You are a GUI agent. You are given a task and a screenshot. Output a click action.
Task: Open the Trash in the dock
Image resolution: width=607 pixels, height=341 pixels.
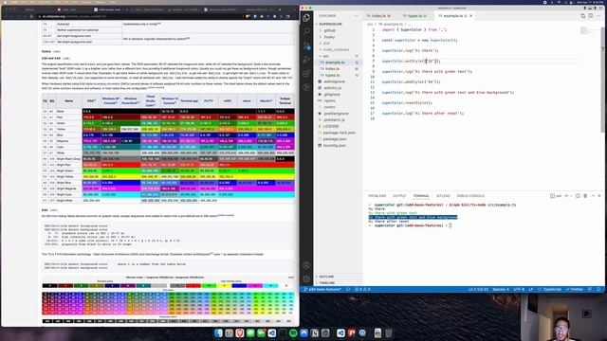click(388, 332)
